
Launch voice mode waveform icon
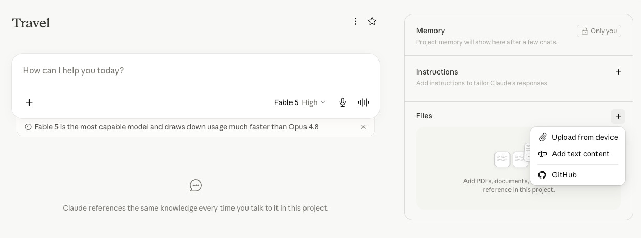pos(363,102)
